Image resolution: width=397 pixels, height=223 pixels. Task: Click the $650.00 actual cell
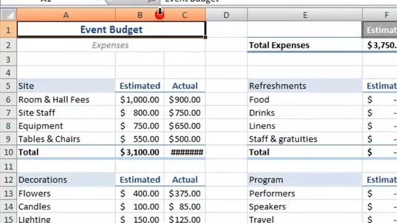click(185, 126)
